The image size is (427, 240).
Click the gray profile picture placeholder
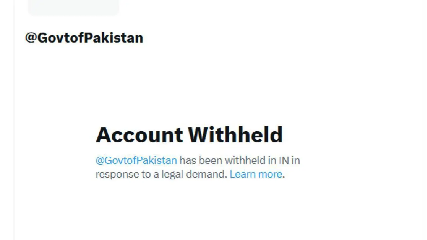tap(73, 8)
